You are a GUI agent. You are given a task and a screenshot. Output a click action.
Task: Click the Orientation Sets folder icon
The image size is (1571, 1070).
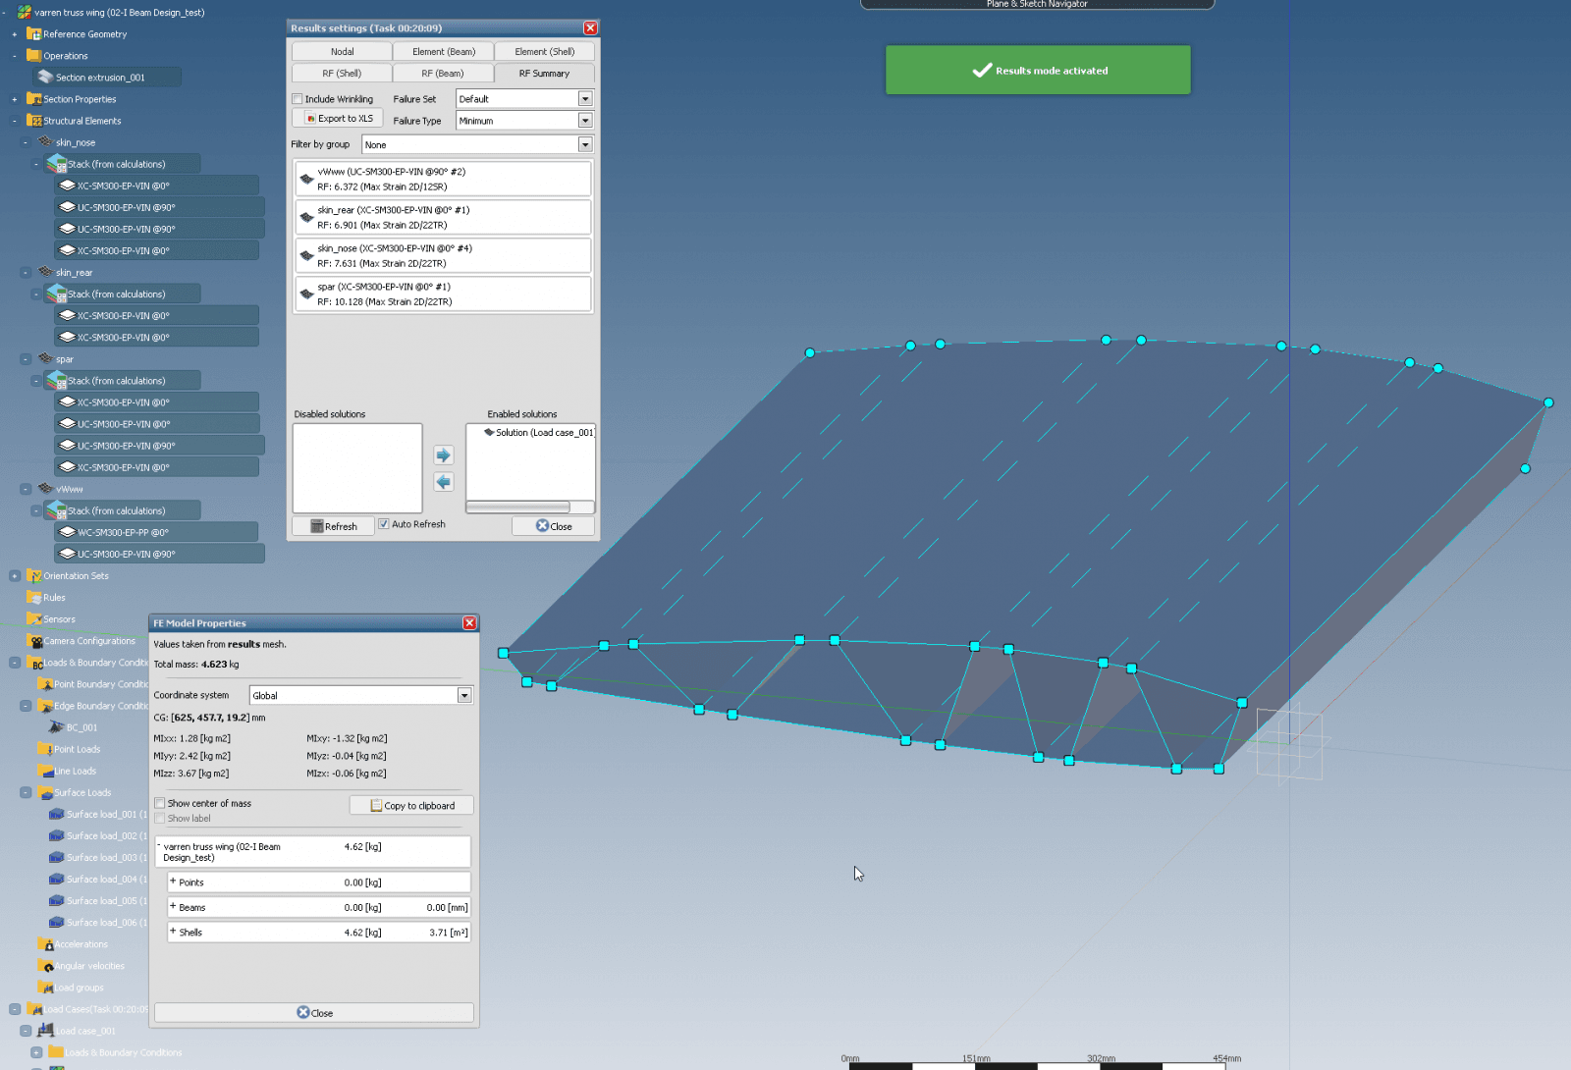click(34, 575)
